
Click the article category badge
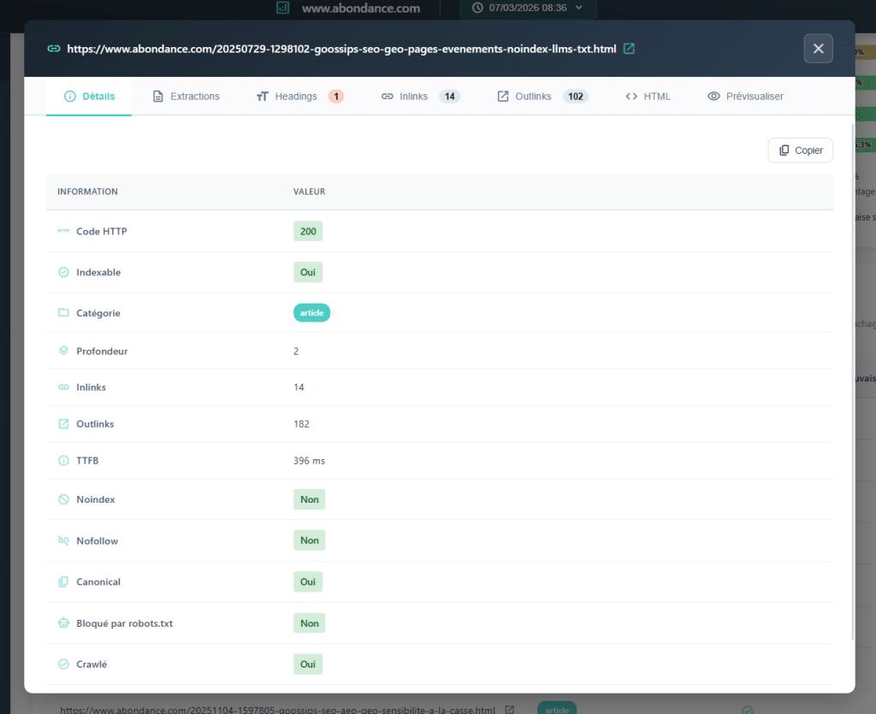pos(311,313)
